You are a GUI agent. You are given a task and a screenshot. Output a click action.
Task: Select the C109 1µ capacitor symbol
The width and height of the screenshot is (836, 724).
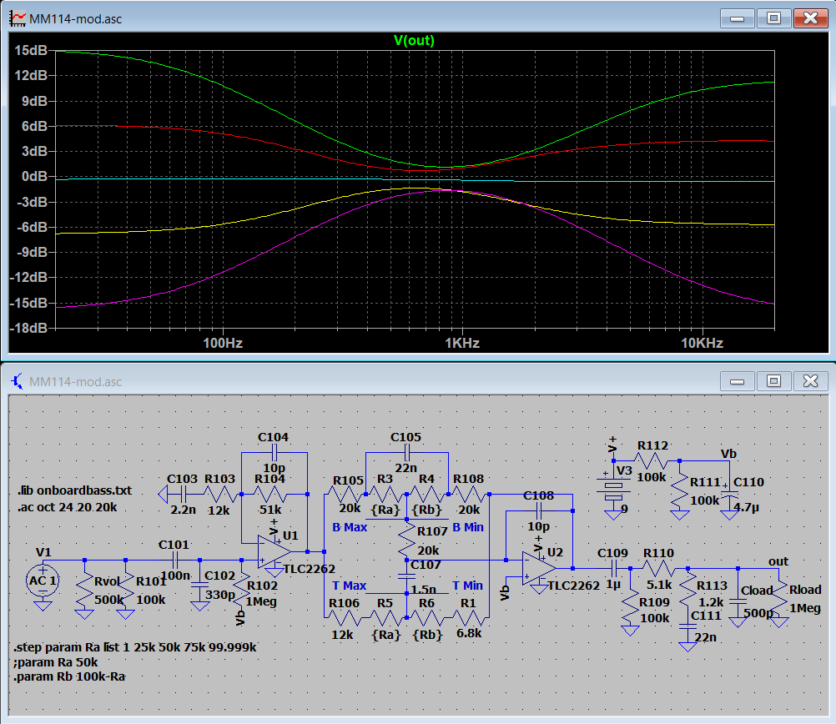(x=614, y=568)
